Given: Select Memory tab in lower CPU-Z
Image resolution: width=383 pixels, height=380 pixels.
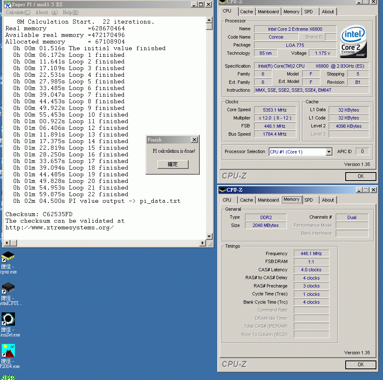Looking at the screenshot, I should (291, 199).
